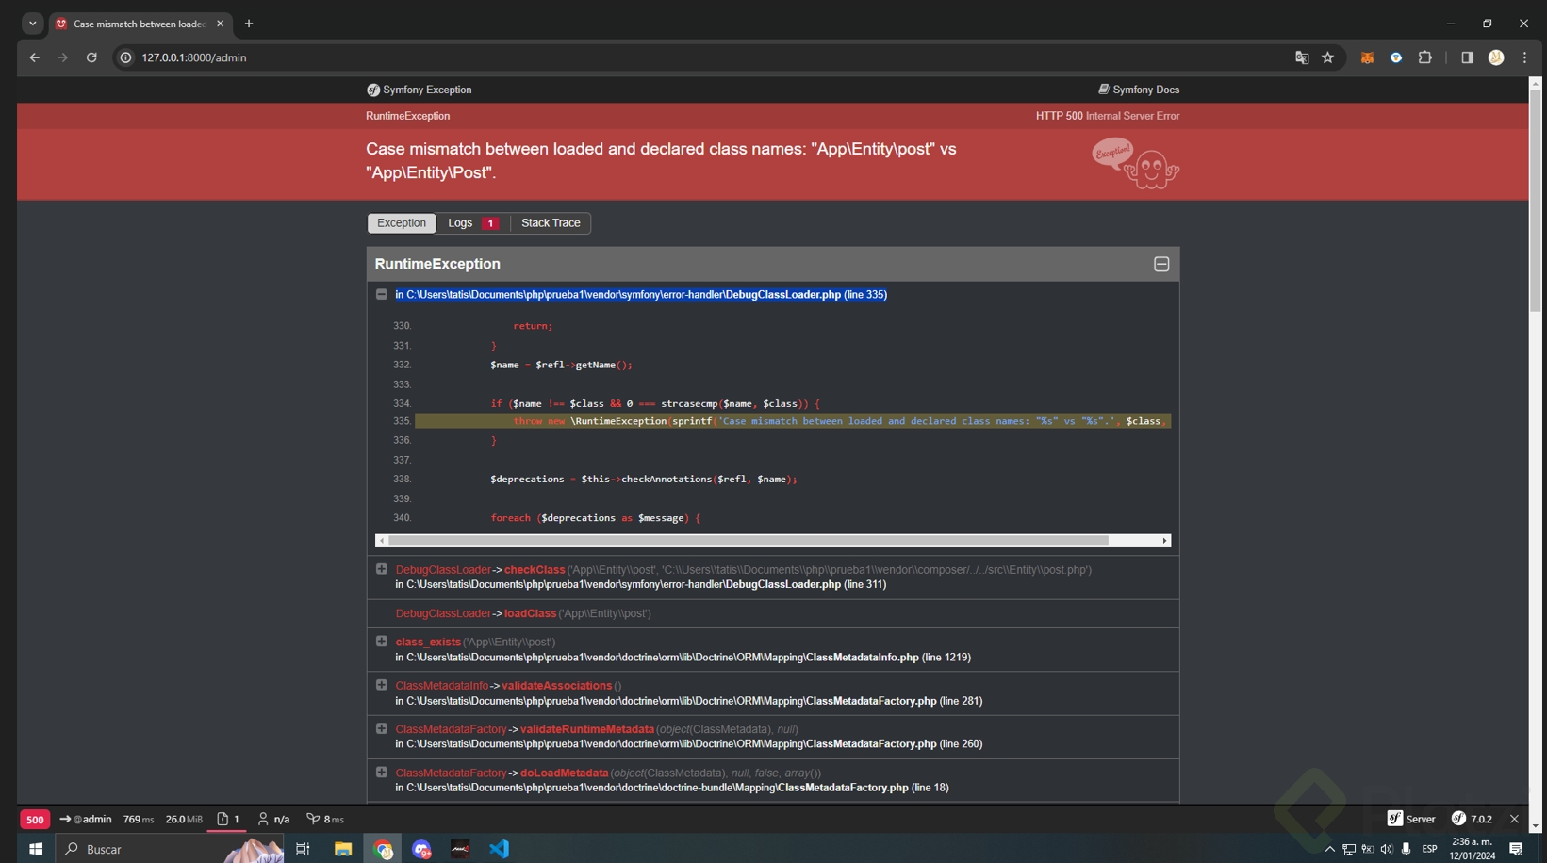The height and width of the screenshot is (863, 1547).
Task: Open File Explorer from the taskbar
Action: click(x=343, y=849)
